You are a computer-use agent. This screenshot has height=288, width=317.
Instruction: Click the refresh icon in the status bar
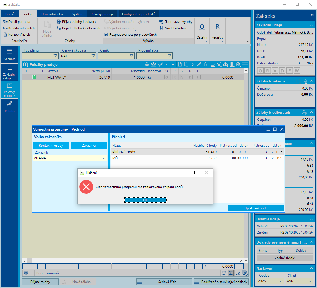[x=224, y=273]
